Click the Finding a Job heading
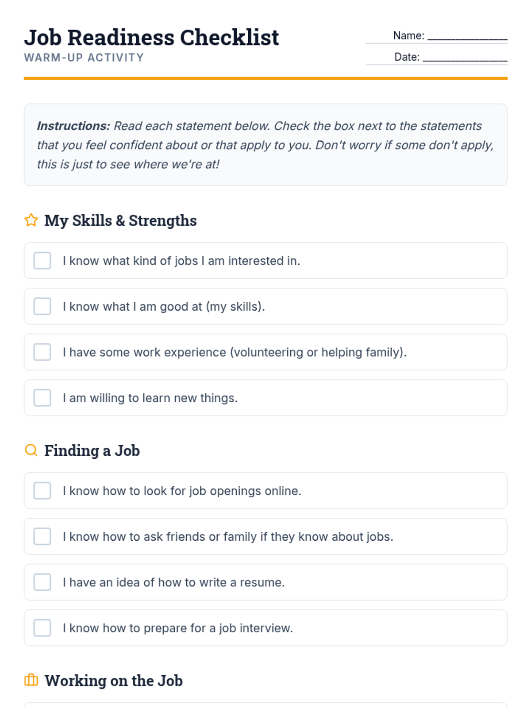 tap(92, 450)
